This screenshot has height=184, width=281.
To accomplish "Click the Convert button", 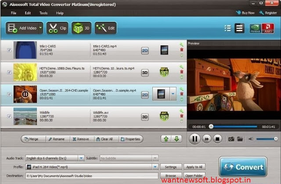I will tap(243, 167).
